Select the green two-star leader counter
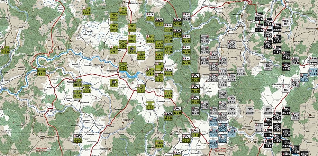Image resolution: width=318 pixels, height=156 pixels. point(159,66)
